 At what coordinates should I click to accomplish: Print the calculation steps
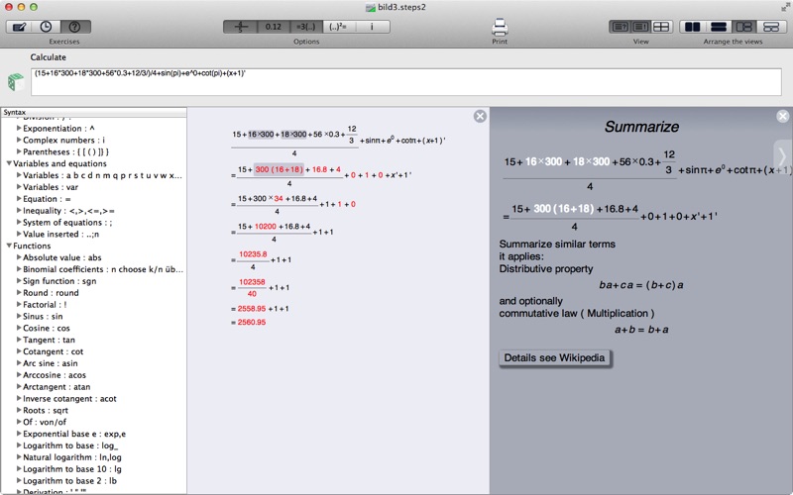point(500,28)
